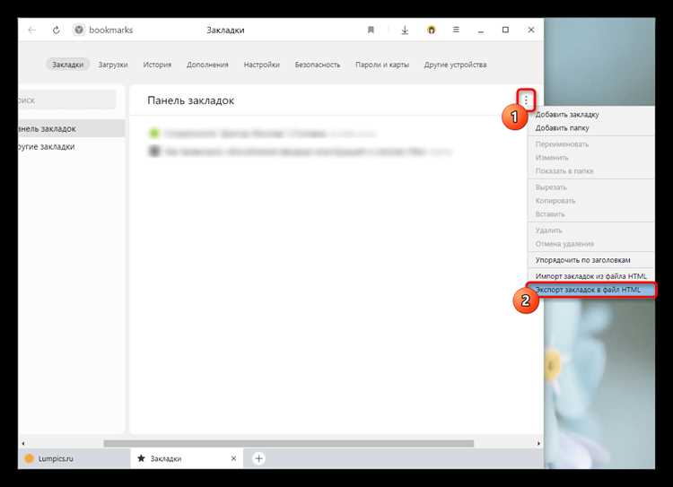Open the Дополнения tab
The width and height of the screenshot is (673, 487).
(x=207, y=65)
